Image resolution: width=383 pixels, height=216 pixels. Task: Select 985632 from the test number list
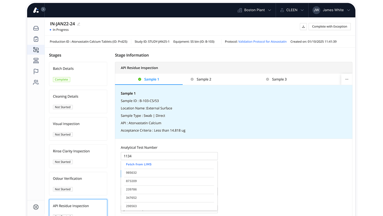coord(131,172)
